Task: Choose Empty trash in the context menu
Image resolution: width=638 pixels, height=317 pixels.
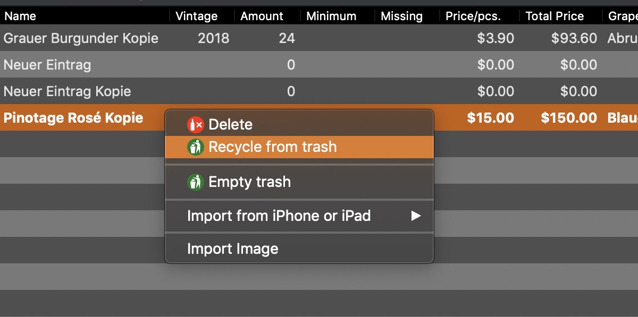Action: click(299, 182)
